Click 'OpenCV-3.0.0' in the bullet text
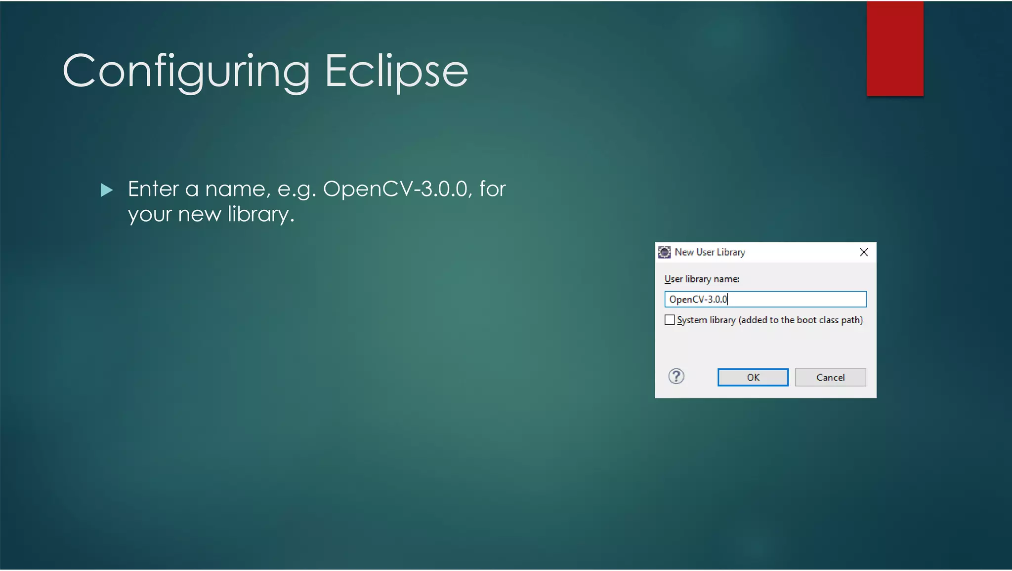Screen dimensions: 1012x571 [x=395, y=189]
